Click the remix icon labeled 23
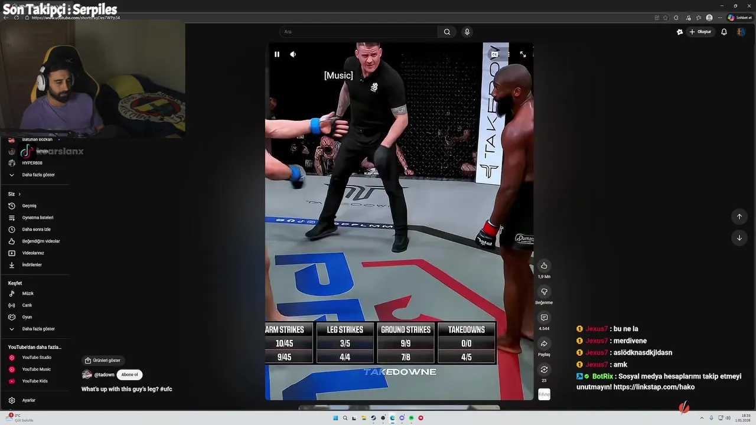The image size is (756, 425). tap(544, 370)
